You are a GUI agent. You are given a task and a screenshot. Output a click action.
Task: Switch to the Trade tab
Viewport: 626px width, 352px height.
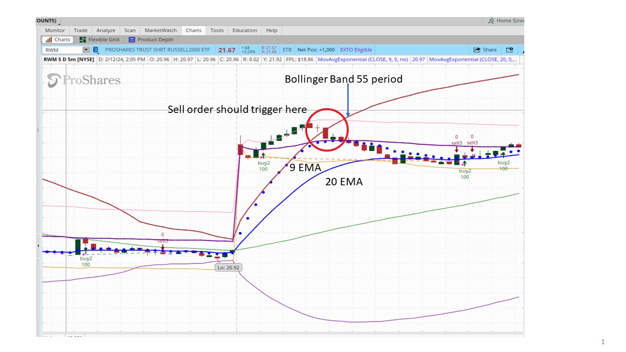click(81, 30)
